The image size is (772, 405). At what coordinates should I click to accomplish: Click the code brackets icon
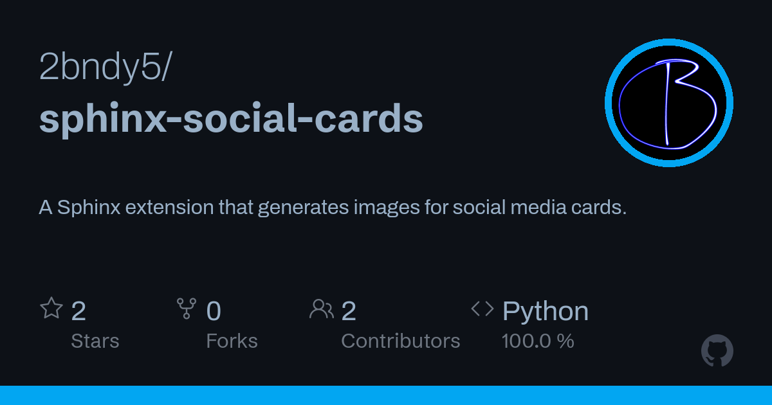(482, 309)
